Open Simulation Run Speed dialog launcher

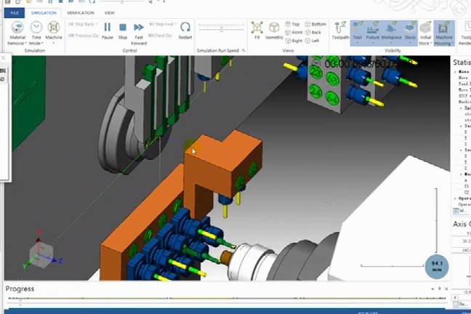[x=243, y=50]
